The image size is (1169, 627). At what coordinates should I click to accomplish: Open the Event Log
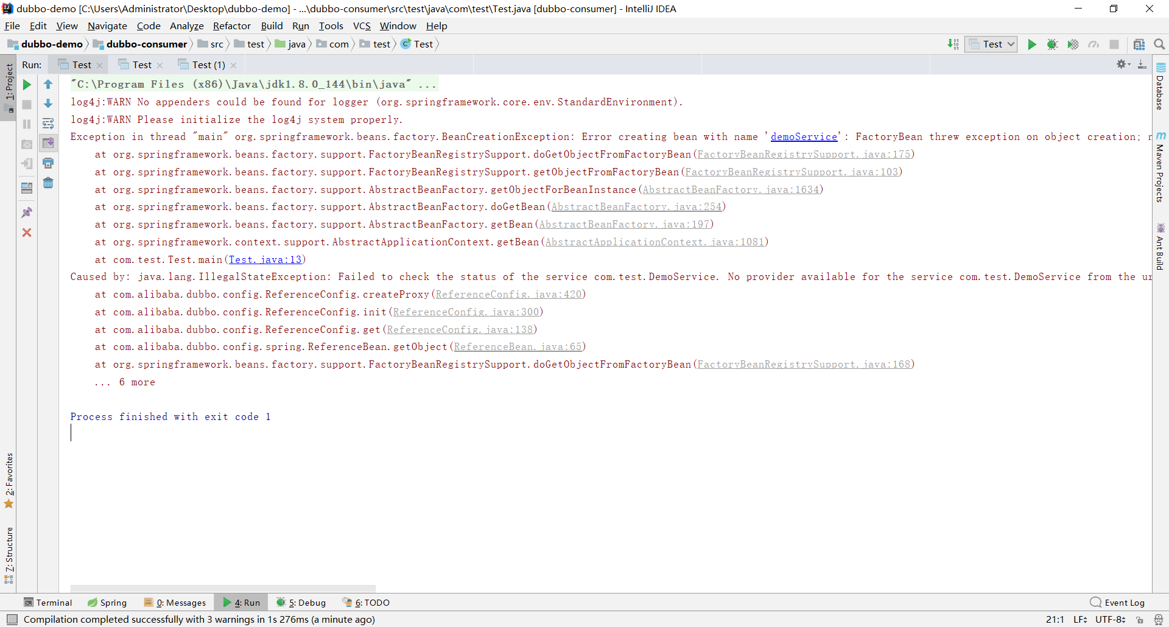pyautogui.click(x=1118, y=603)
